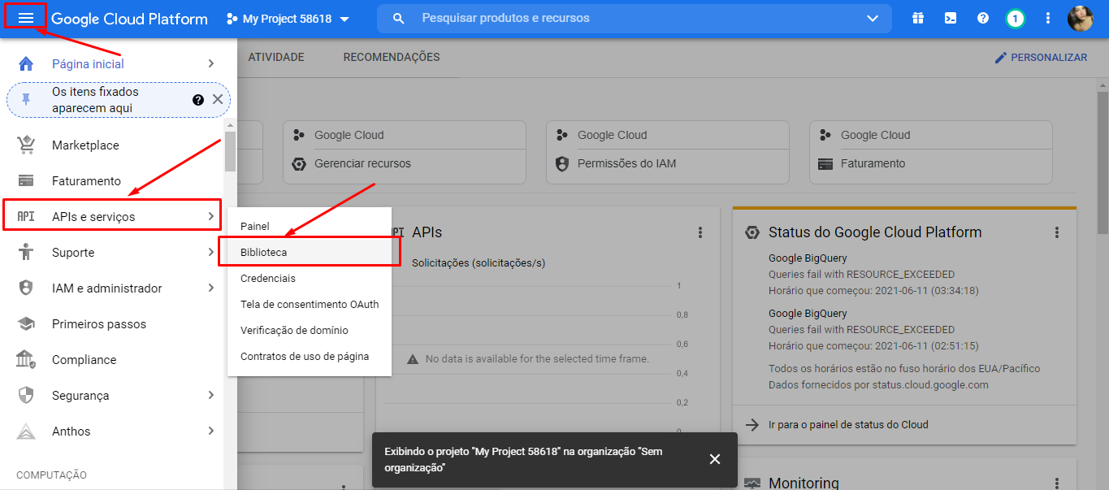This screenshot has height=490, width=1109.
Task: Click the Segurança shield icon
Action: 26,395
